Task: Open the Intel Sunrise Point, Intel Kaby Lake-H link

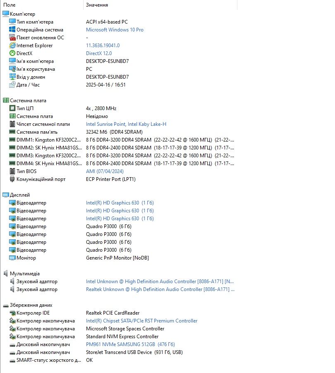Action: pos(126,124)
